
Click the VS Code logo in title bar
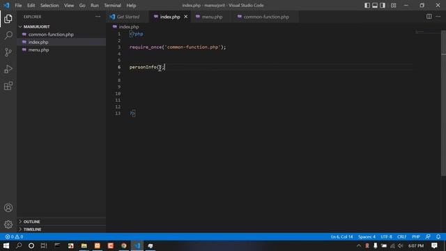[x=6, y=5]
